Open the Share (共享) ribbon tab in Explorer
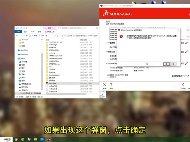The width and height of the screenshot is (190, 142). [32, 32]
